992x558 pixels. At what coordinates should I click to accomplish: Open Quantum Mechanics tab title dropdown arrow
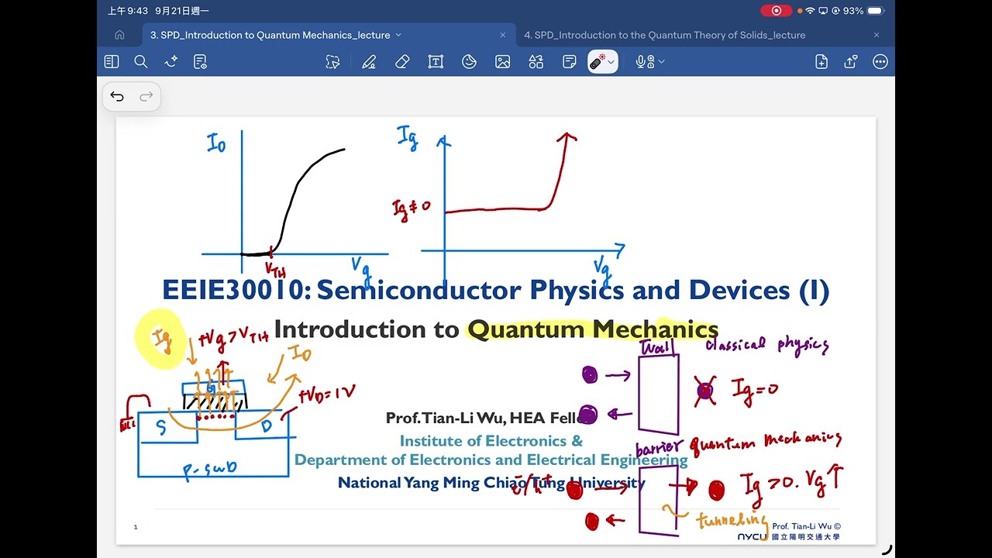(398, 35)
